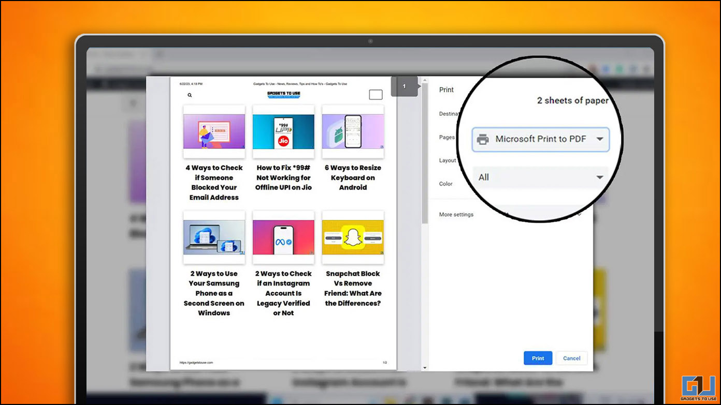Click the Gadgets To Use logo in the preview
The height and width of the screenshot is (405, 721).
click(284, 95)
